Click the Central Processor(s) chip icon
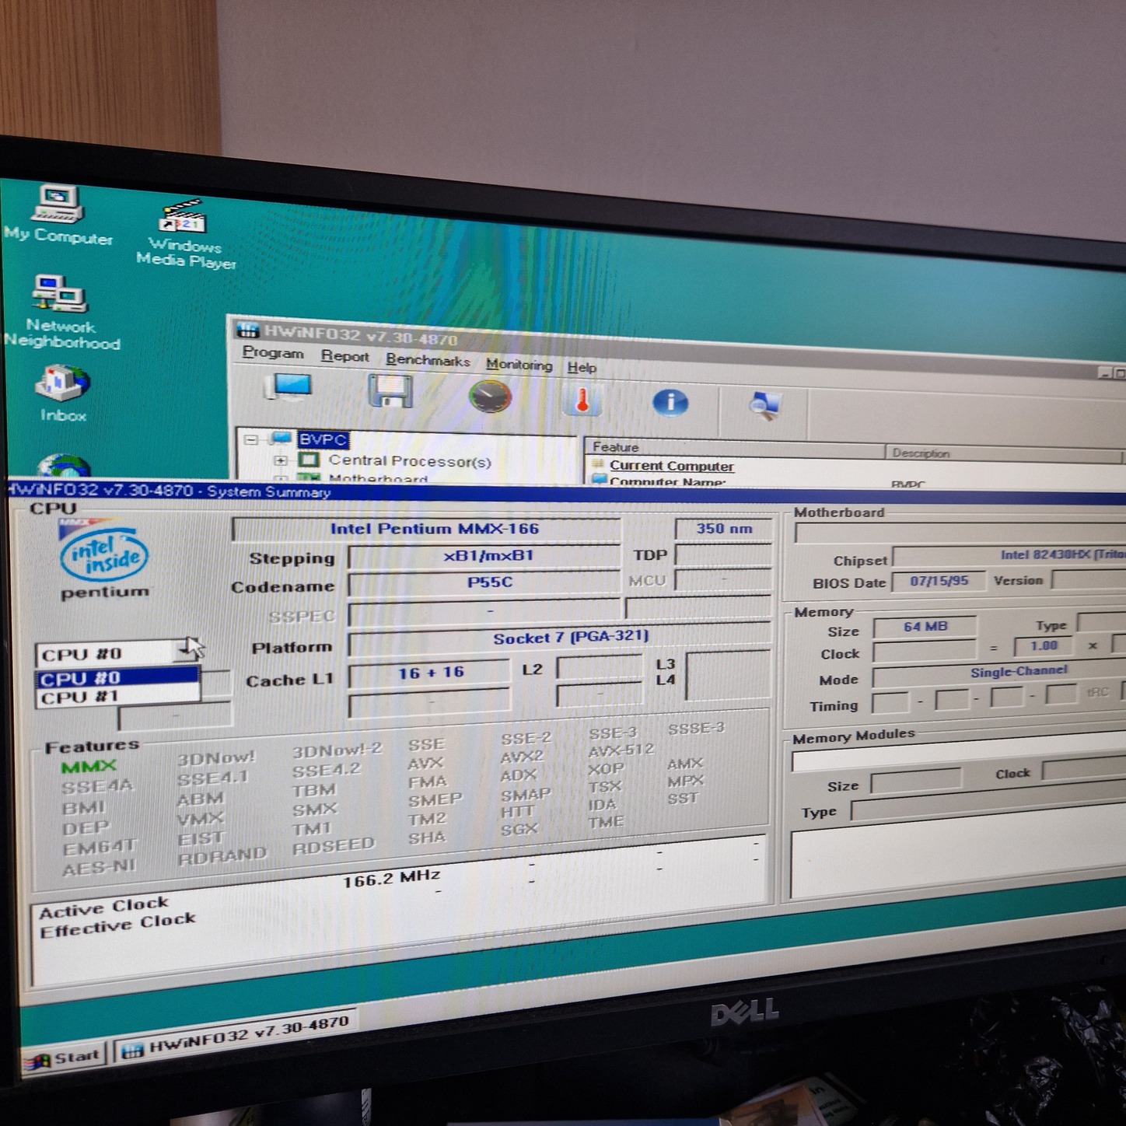 coord(309,460)
